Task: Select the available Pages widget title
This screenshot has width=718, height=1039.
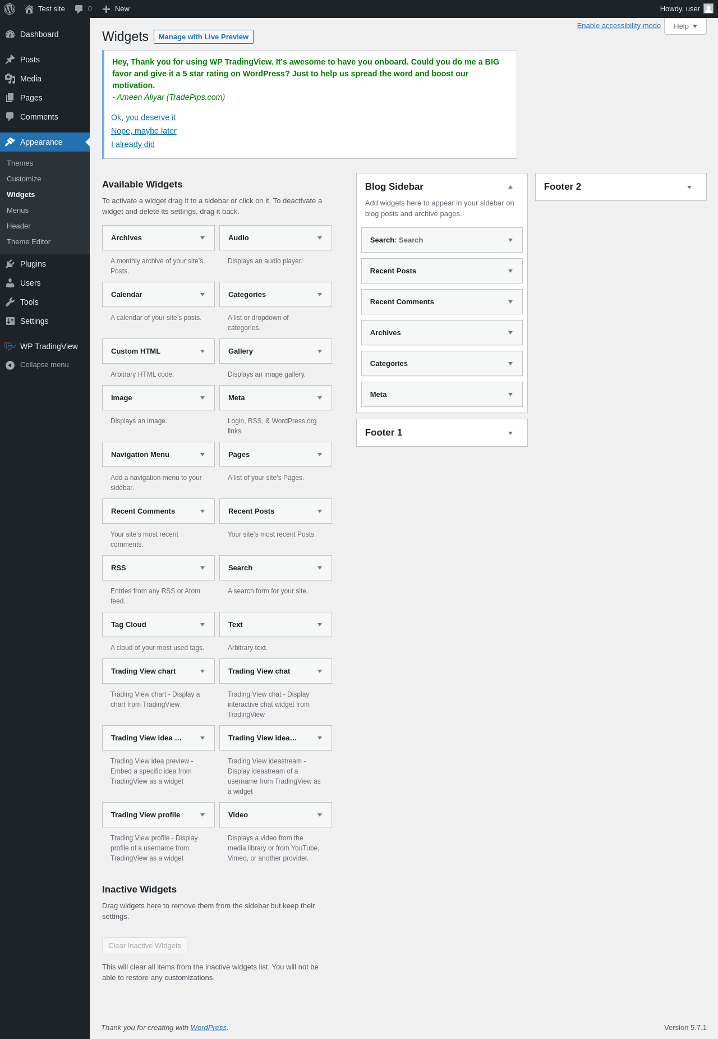Action: 239,455
